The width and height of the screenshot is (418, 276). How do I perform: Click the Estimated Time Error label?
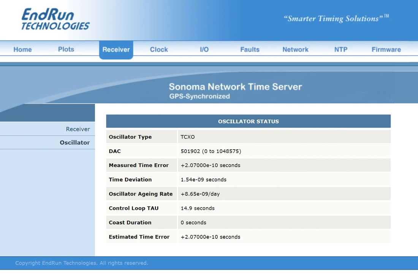(139, 237)
